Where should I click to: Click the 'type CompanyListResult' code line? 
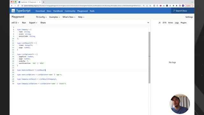coord(37,79)
